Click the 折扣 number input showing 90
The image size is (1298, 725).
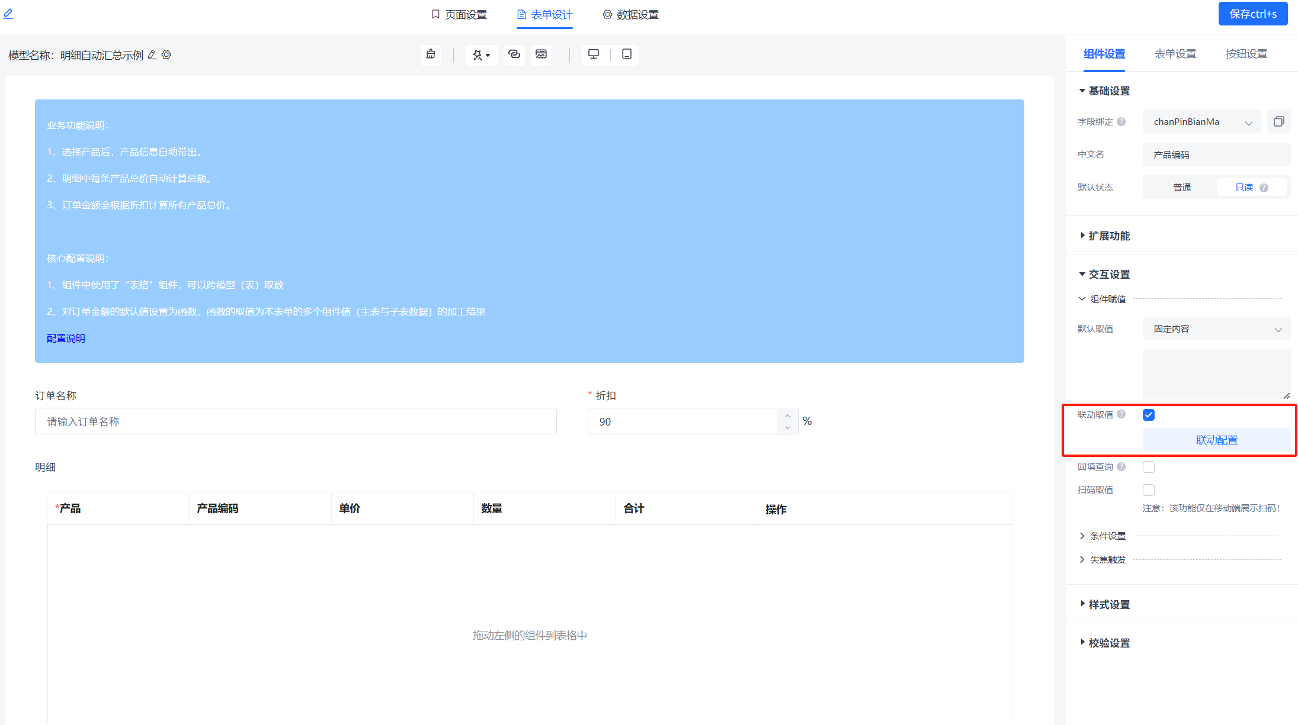(682, 421)
